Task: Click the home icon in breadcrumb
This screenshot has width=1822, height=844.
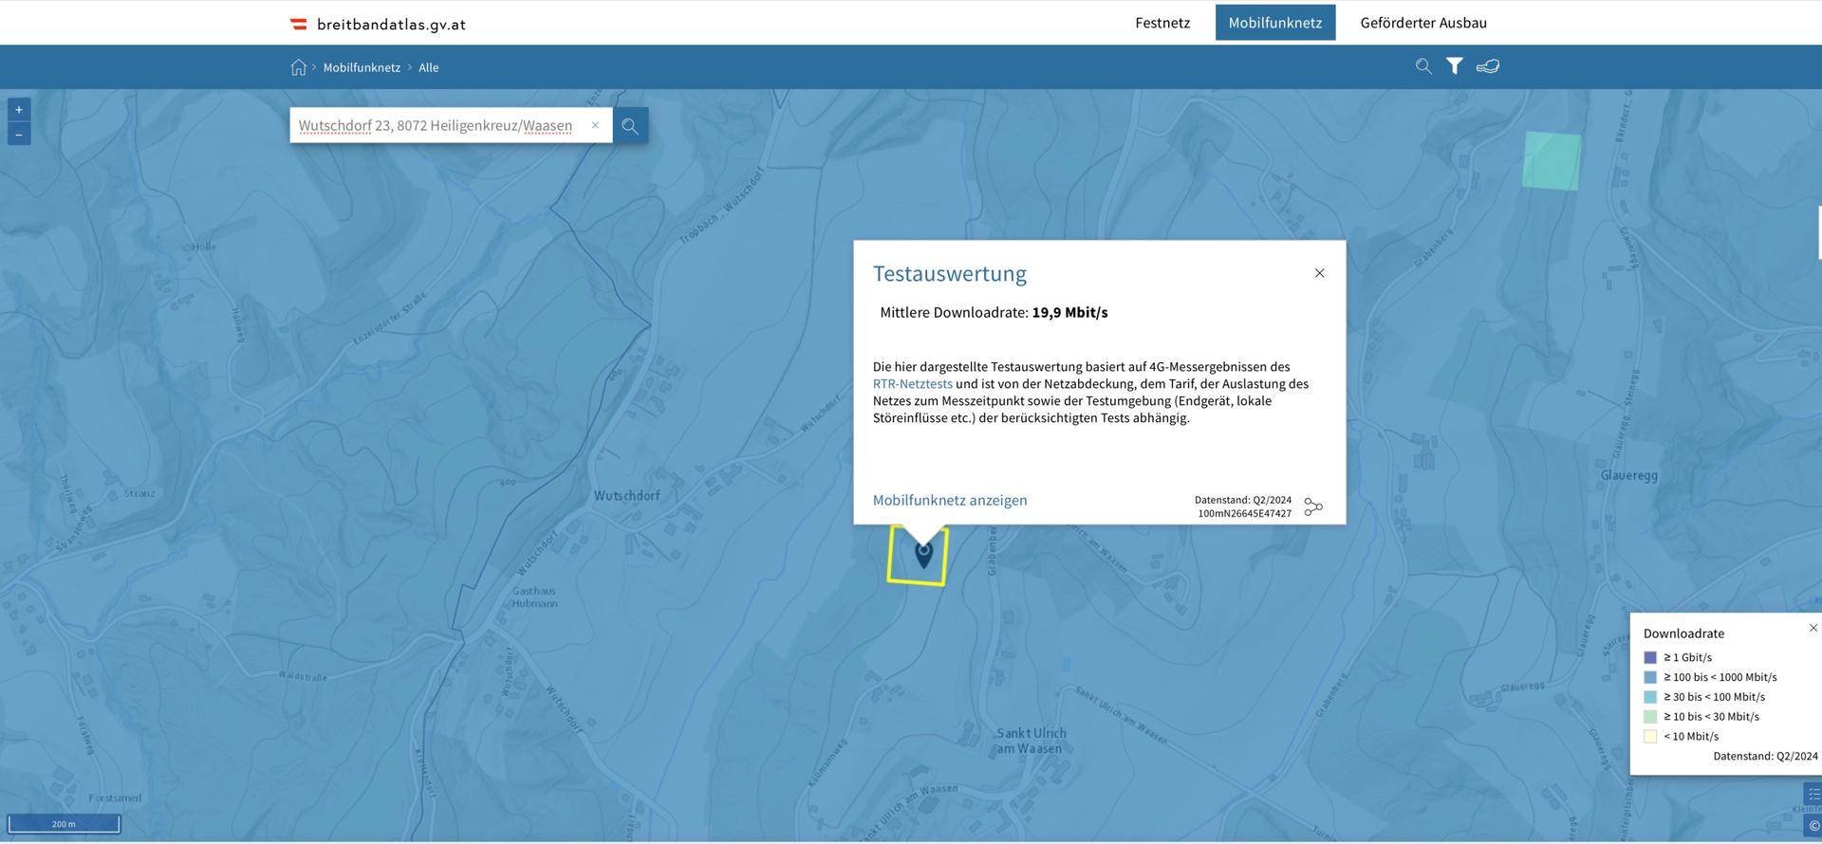Action: click(x=298, y=67)
